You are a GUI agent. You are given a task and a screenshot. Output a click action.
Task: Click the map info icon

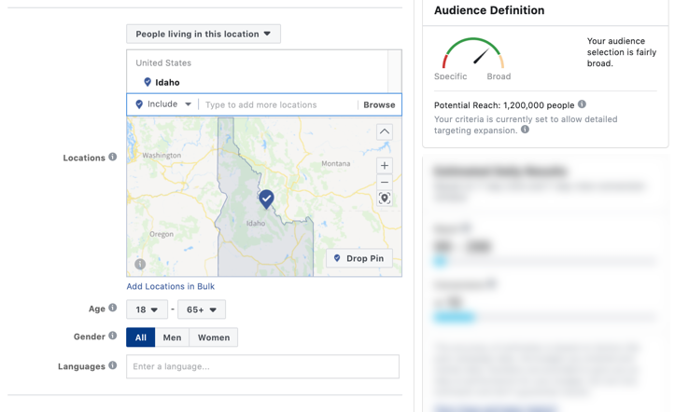(x=140, y=264)
